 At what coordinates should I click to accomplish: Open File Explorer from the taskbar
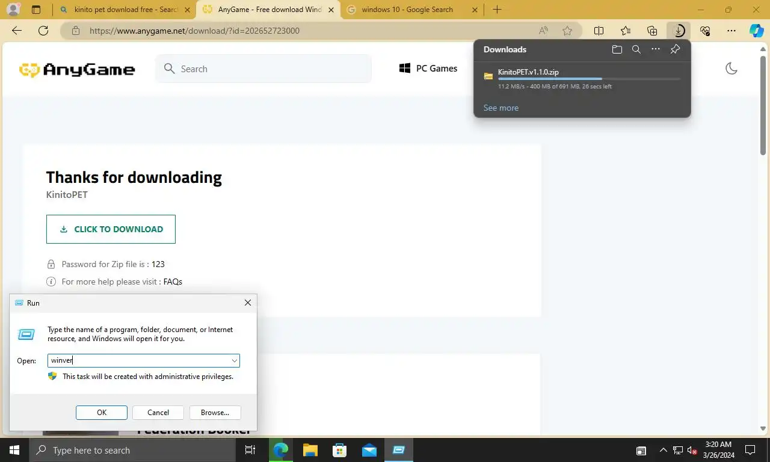click(x=310, y=450)
